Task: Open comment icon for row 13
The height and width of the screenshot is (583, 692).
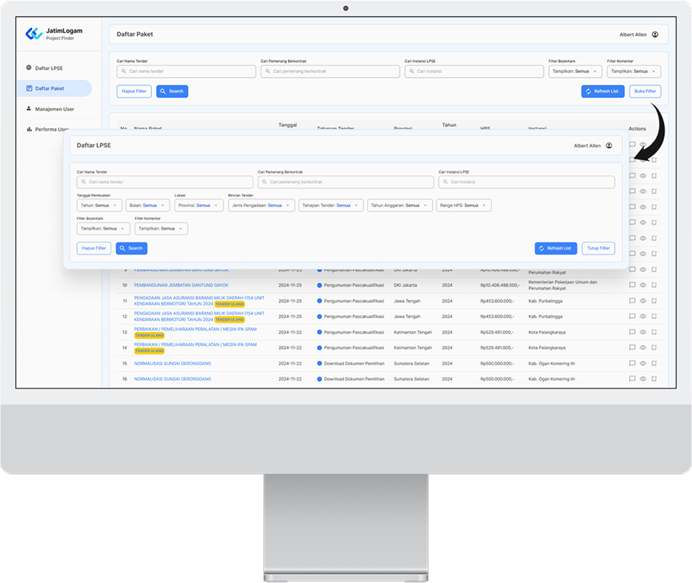Action: pyautogui.click(x=632, y=332)
